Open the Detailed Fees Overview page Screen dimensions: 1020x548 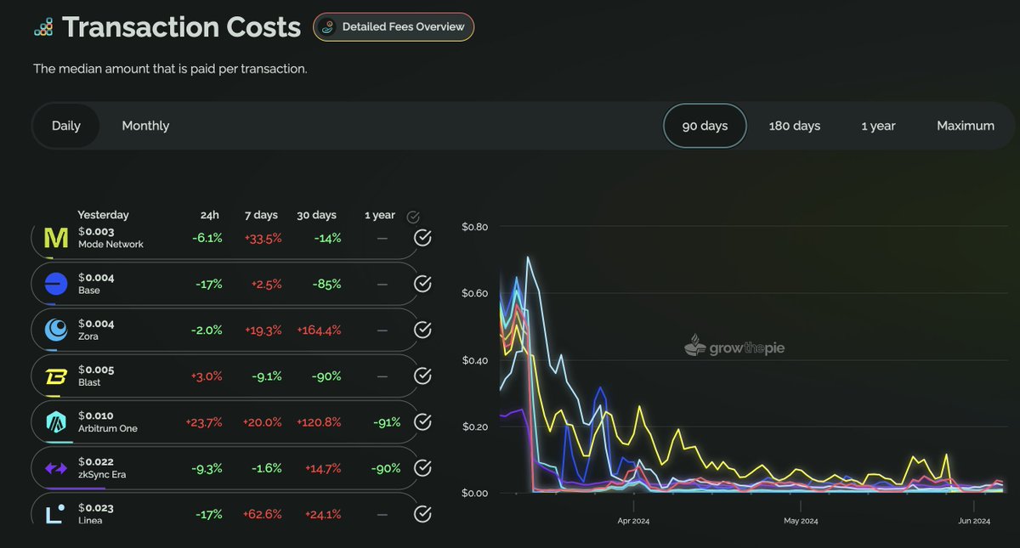[x=393, y=26]
